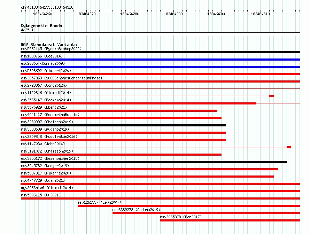Click the nsv1030766 (Coe2014) label

pyautogui.click(x=42, y=56)
